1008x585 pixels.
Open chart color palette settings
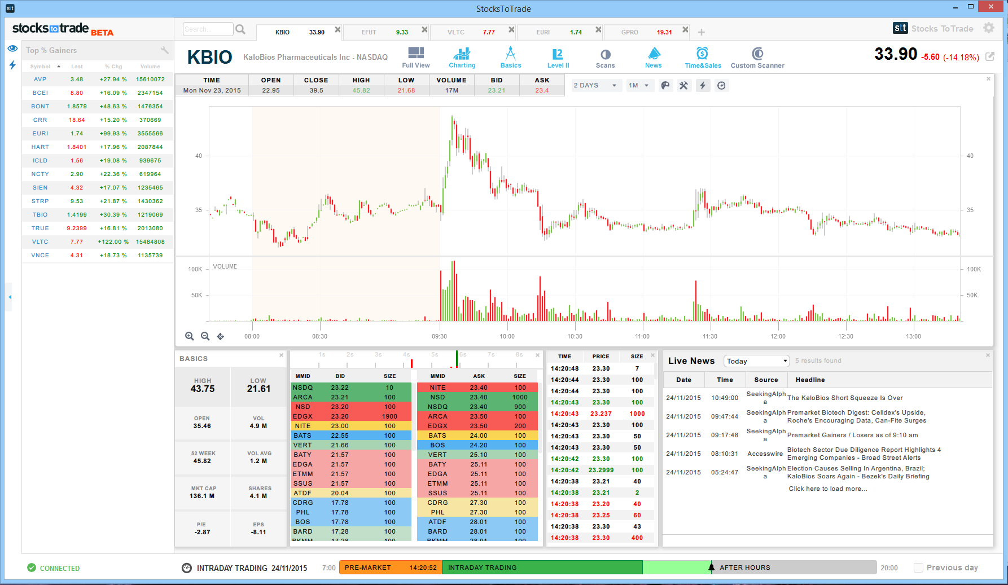tap(665, 85)
